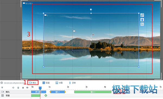Select the green 镜头 2 clip
This screenshot has width=163, height=99.
coord(93,92)
